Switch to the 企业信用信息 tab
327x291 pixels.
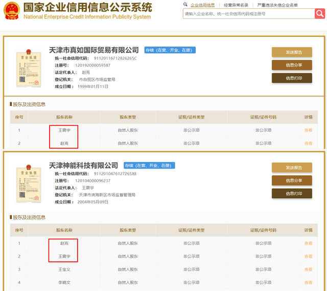[202, 5]
